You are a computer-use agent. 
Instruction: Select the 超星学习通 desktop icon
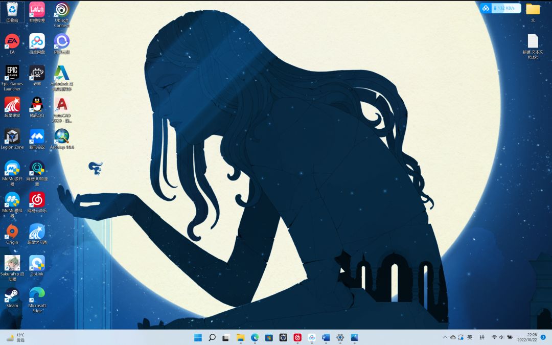[37, 234]
